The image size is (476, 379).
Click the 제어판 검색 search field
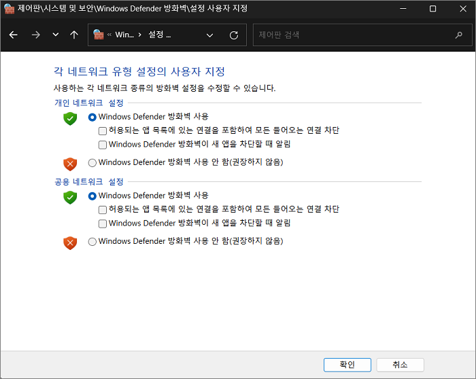click(354, 35)
